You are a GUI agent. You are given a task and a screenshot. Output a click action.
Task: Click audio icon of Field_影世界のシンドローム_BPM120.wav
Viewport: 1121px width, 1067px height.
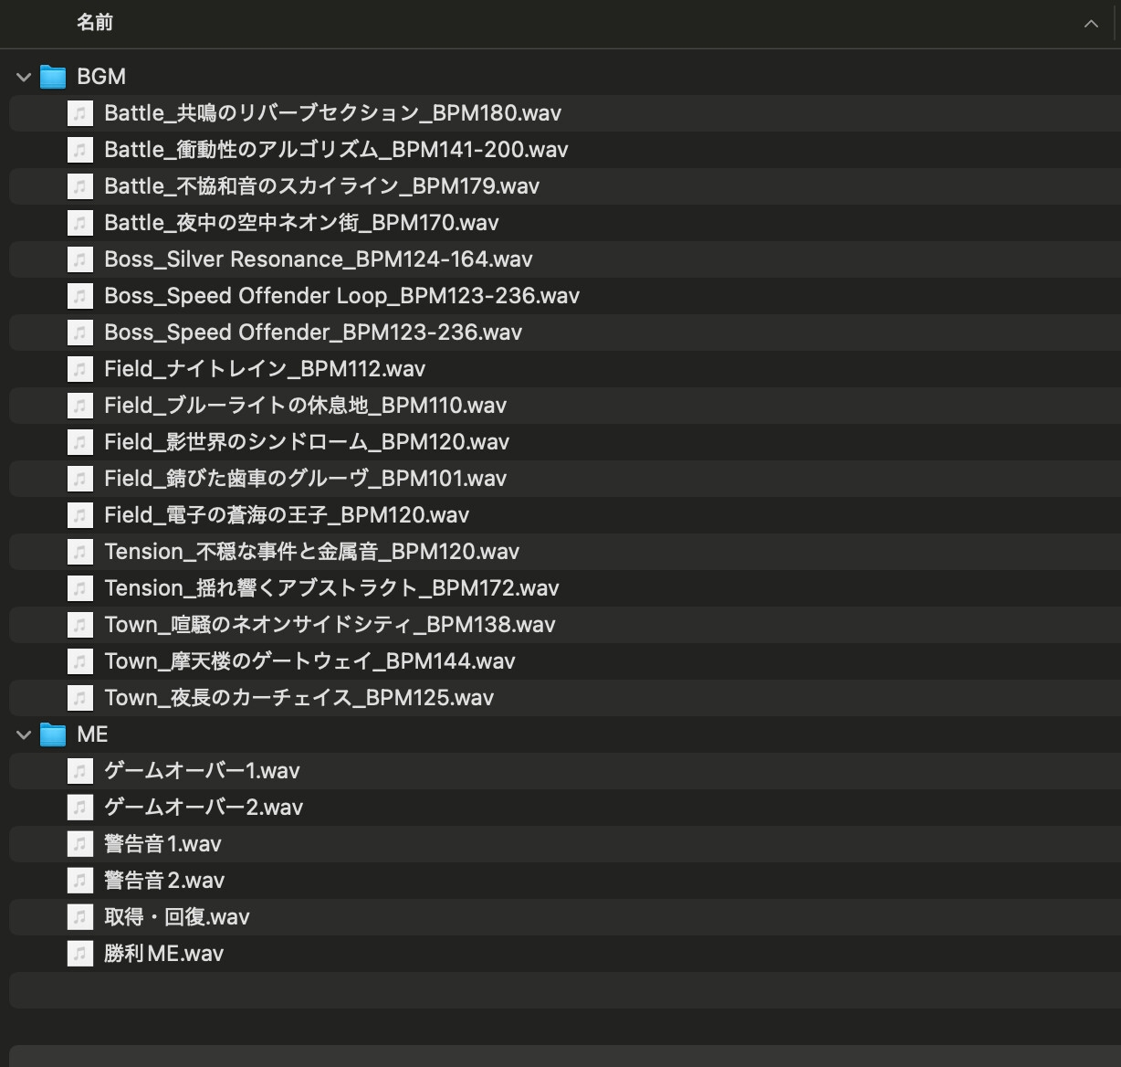click(80, 442)
